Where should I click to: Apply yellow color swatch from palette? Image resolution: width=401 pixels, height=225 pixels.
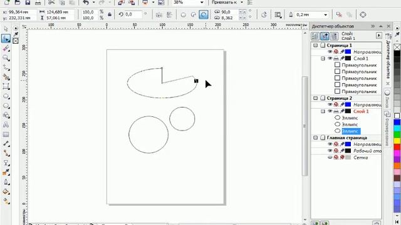397,141
